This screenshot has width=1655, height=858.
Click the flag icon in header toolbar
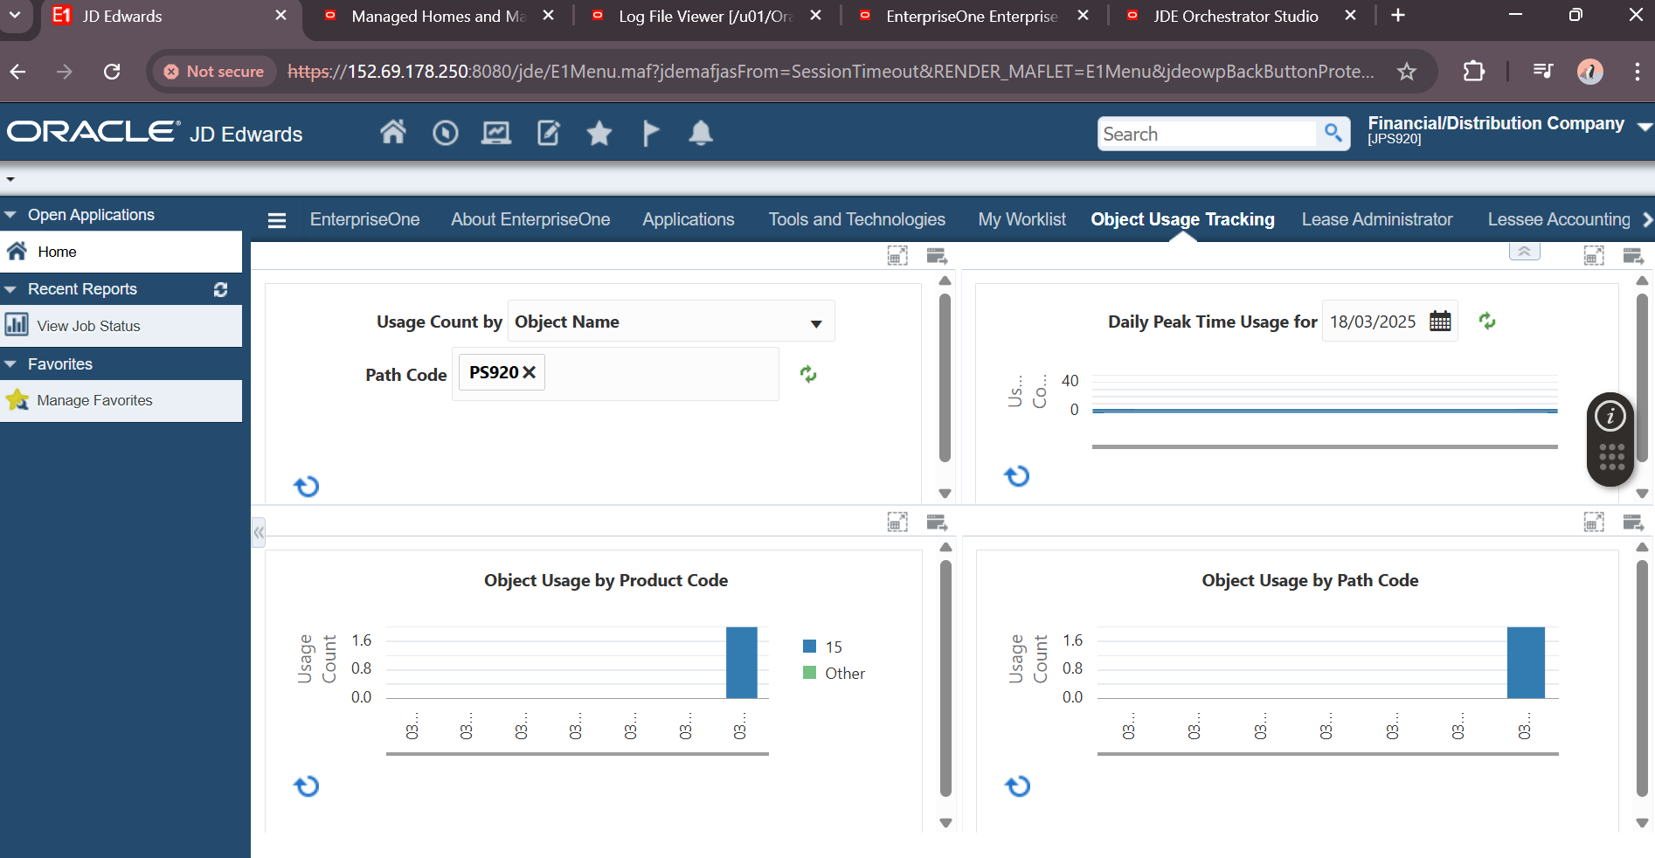[x=651, y=134]
